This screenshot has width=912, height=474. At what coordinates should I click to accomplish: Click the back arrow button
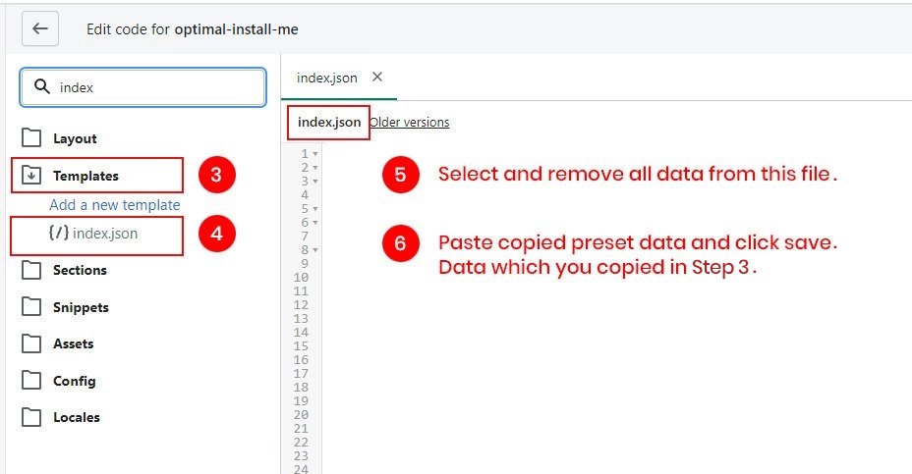(x=40, y=28)
